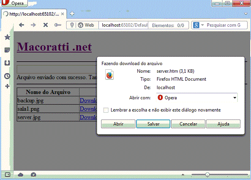Viewport: 251px width, 180px height.
Task: Go forward with the forward arrow
Action: [33, 25]
